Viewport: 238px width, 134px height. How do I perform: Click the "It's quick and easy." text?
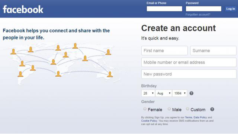pos(160,38)
